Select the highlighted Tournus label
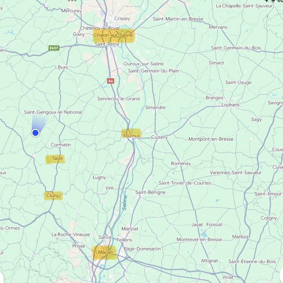The image size is (283, 283). tap(131, 136)
